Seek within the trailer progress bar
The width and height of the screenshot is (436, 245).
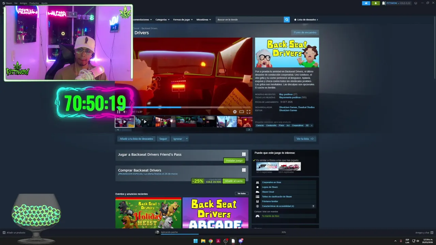(x=184, y=108)
